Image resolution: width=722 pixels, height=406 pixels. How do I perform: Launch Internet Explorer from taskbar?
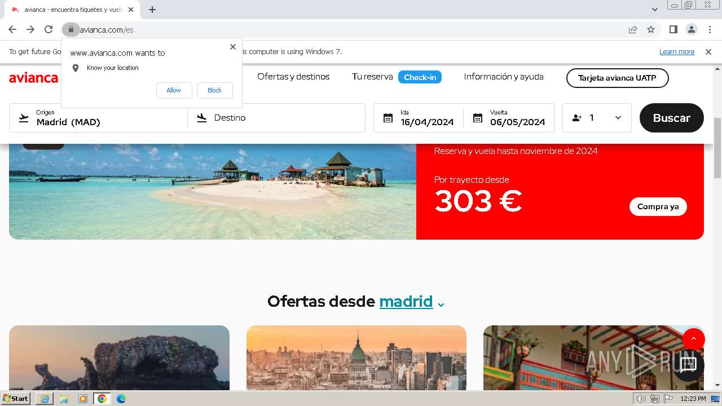pyautogui.click(x=45, y=399)
